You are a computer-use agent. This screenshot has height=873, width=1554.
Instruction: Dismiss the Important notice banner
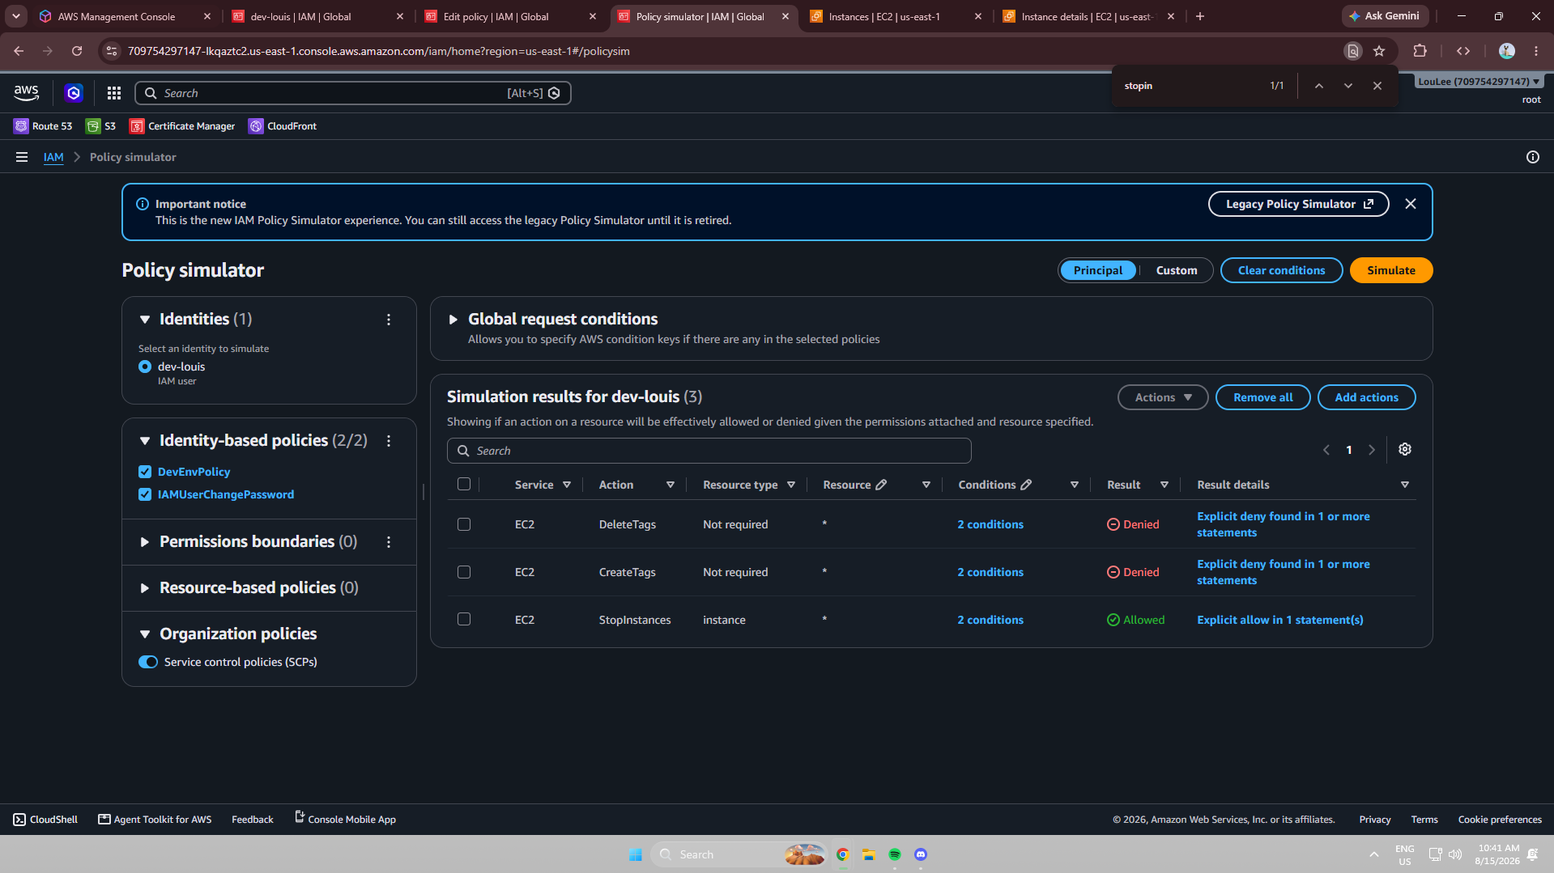coord(1411,204)
